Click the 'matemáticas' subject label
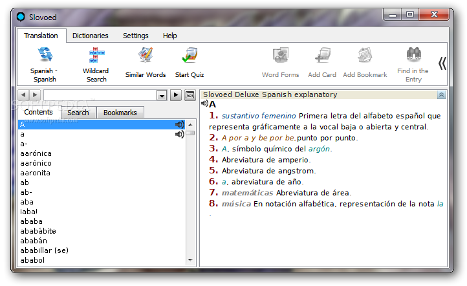The height and width of the screenshot is (286, 467). (247, 193)
